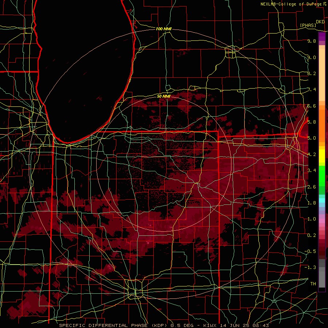The width and height of the screenshot is (328, 328).
Task: Pick the yellow segment of the color bar
Action: [322, 156]
